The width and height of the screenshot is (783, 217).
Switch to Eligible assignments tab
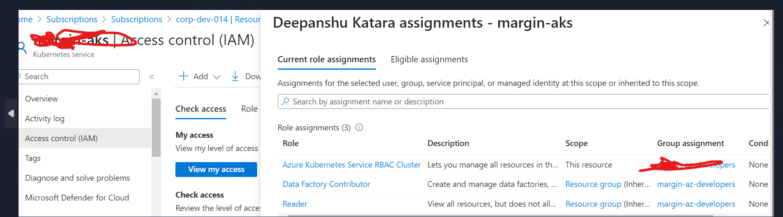(x=429, y=59)
